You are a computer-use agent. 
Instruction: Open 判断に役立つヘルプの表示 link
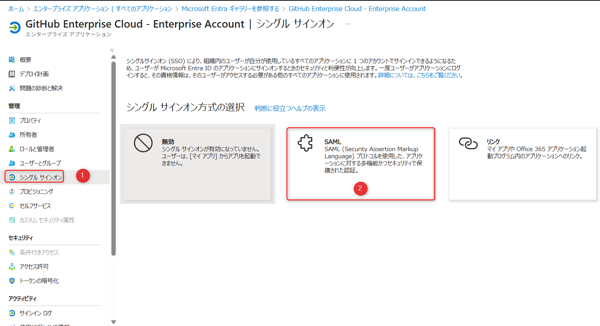[x=290, y=108]
